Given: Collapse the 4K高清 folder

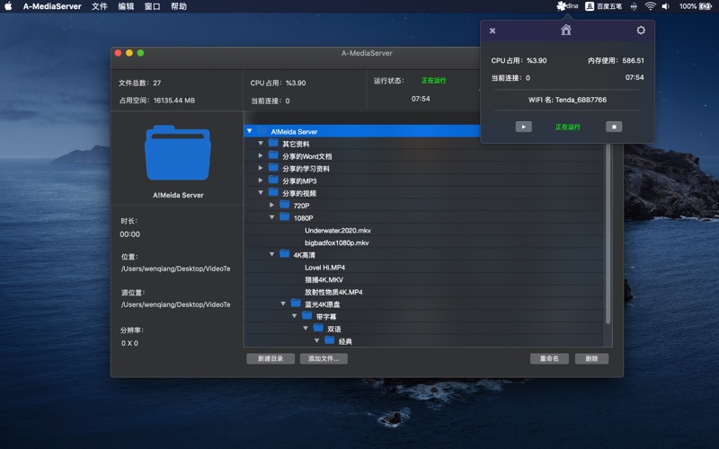Looking at the screenshot, I should click(x=272, y=254).
